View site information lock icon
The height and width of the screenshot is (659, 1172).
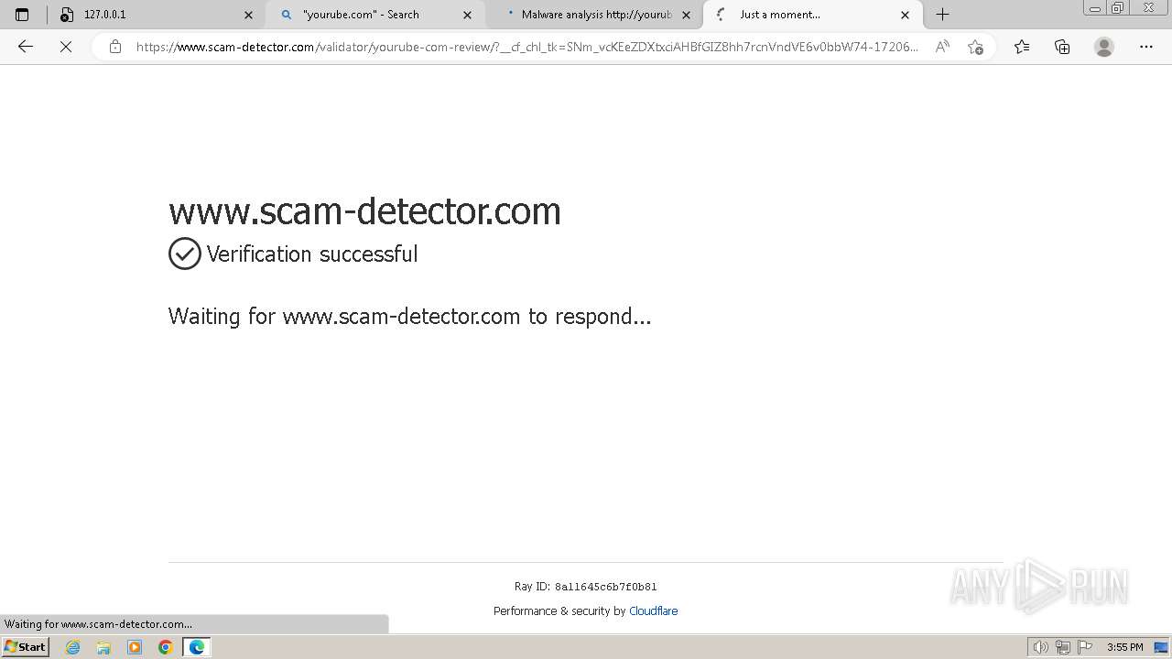point(115,47)
